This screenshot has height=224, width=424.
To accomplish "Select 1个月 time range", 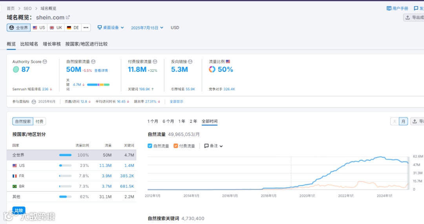I will (153, 121).
